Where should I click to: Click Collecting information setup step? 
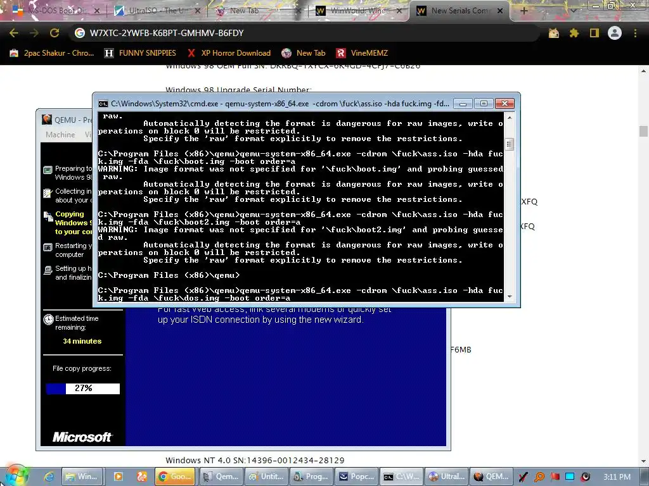tap(68, 196)
